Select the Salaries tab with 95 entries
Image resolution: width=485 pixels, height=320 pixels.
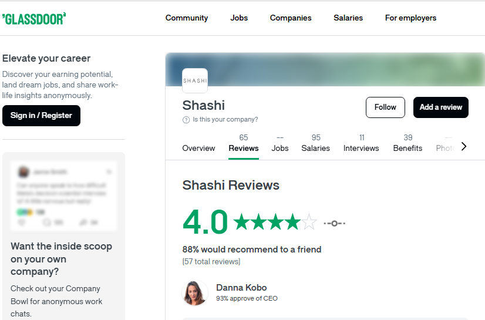pyautogui.click(x=316, y=143)
